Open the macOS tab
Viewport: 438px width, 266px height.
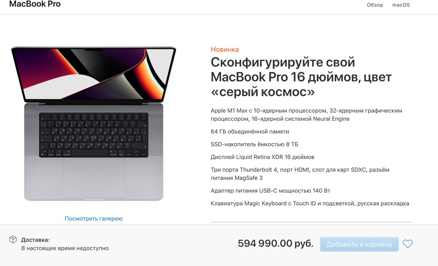click(401, 5)
